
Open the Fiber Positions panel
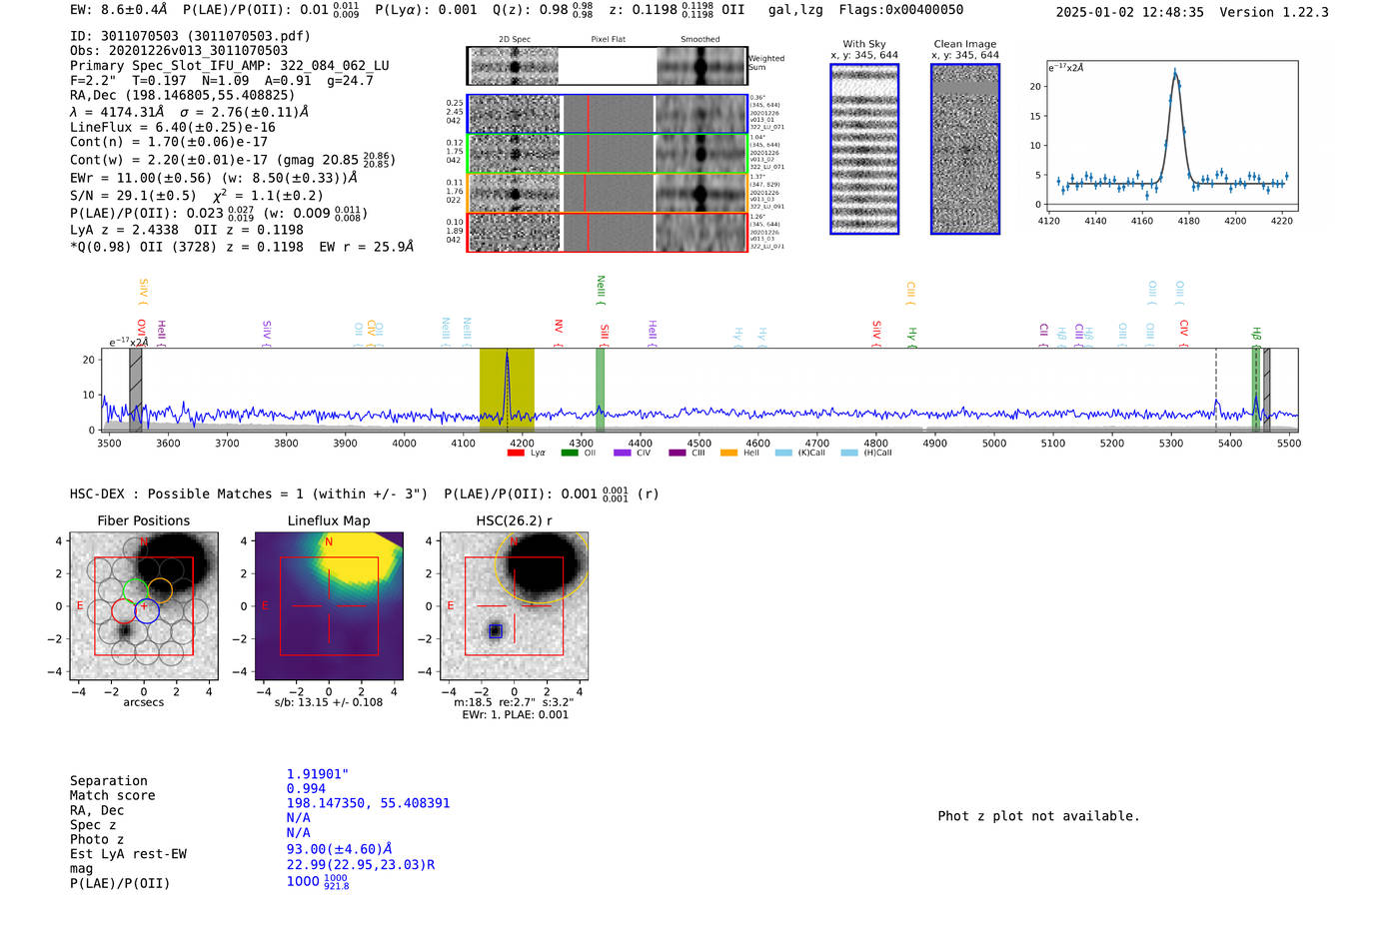tap(144, 605)
